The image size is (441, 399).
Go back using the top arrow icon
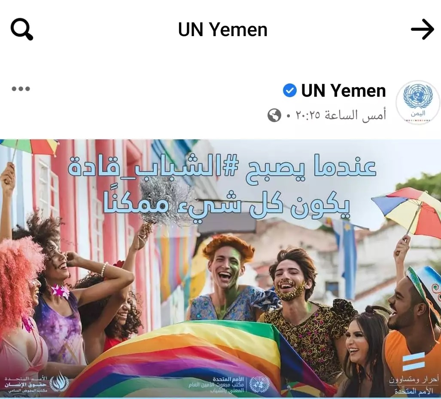pos(423,29)
